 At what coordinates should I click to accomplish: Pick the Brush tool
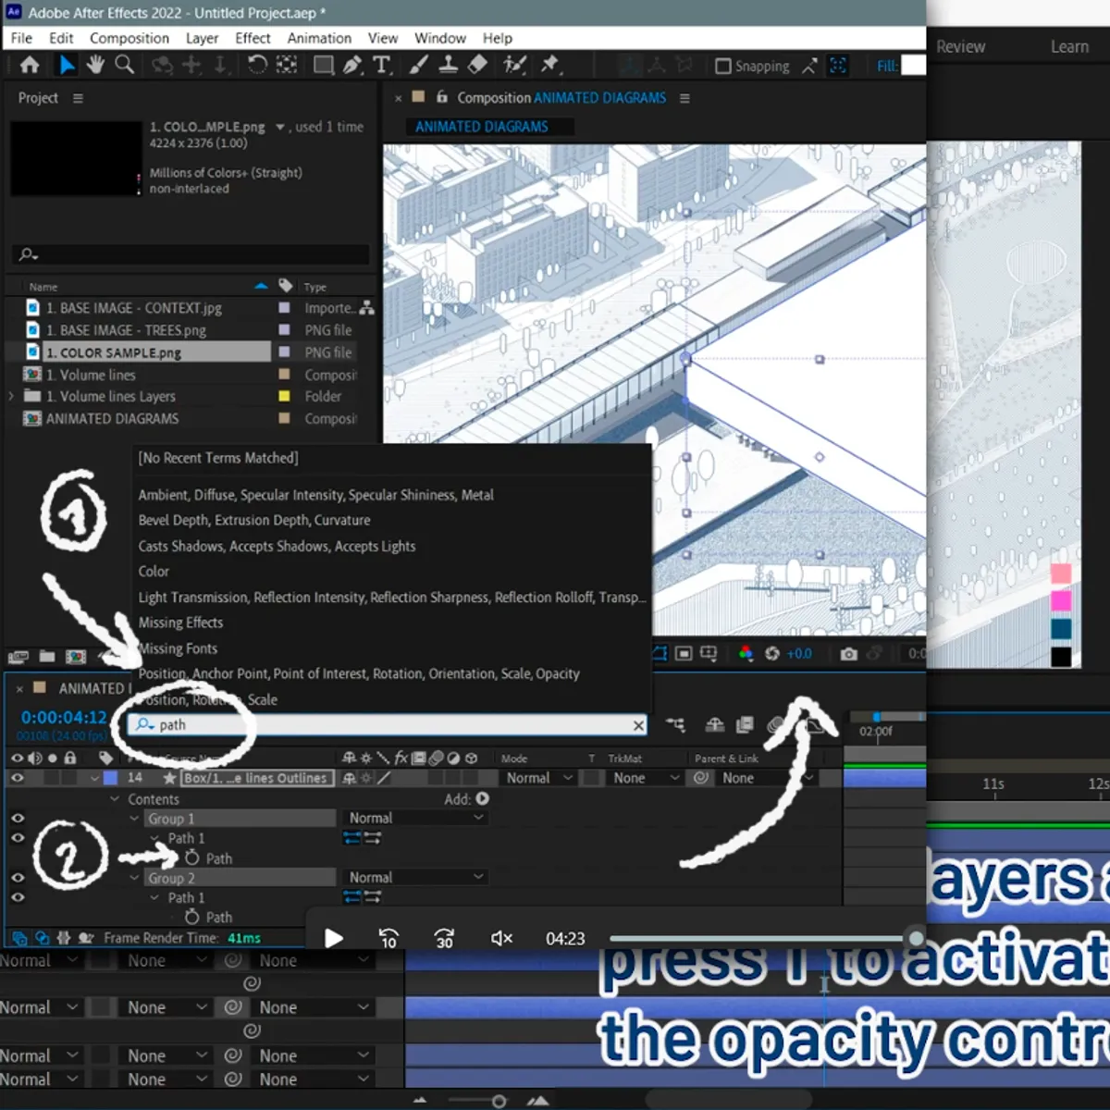[417, 66]
